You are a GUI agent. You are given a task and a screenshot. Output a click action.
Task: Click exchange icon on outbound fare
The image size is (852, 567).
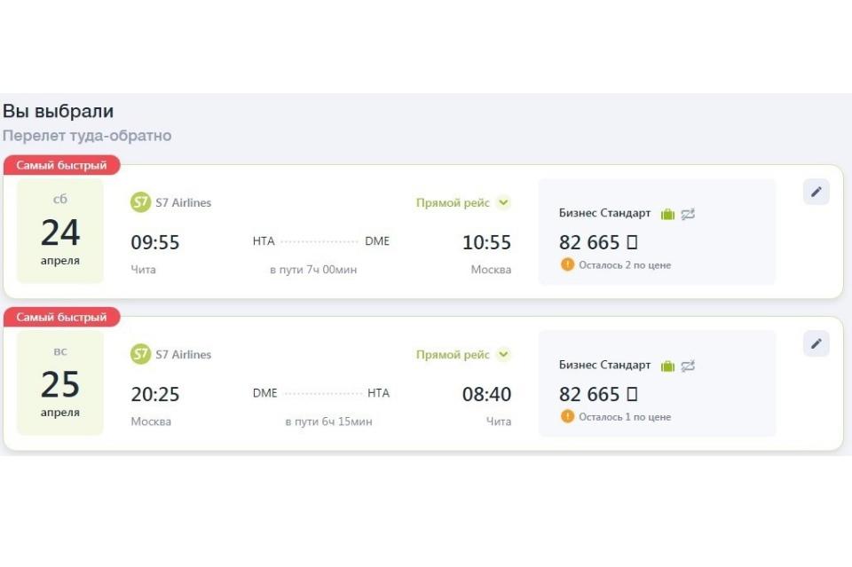(688, 214)
